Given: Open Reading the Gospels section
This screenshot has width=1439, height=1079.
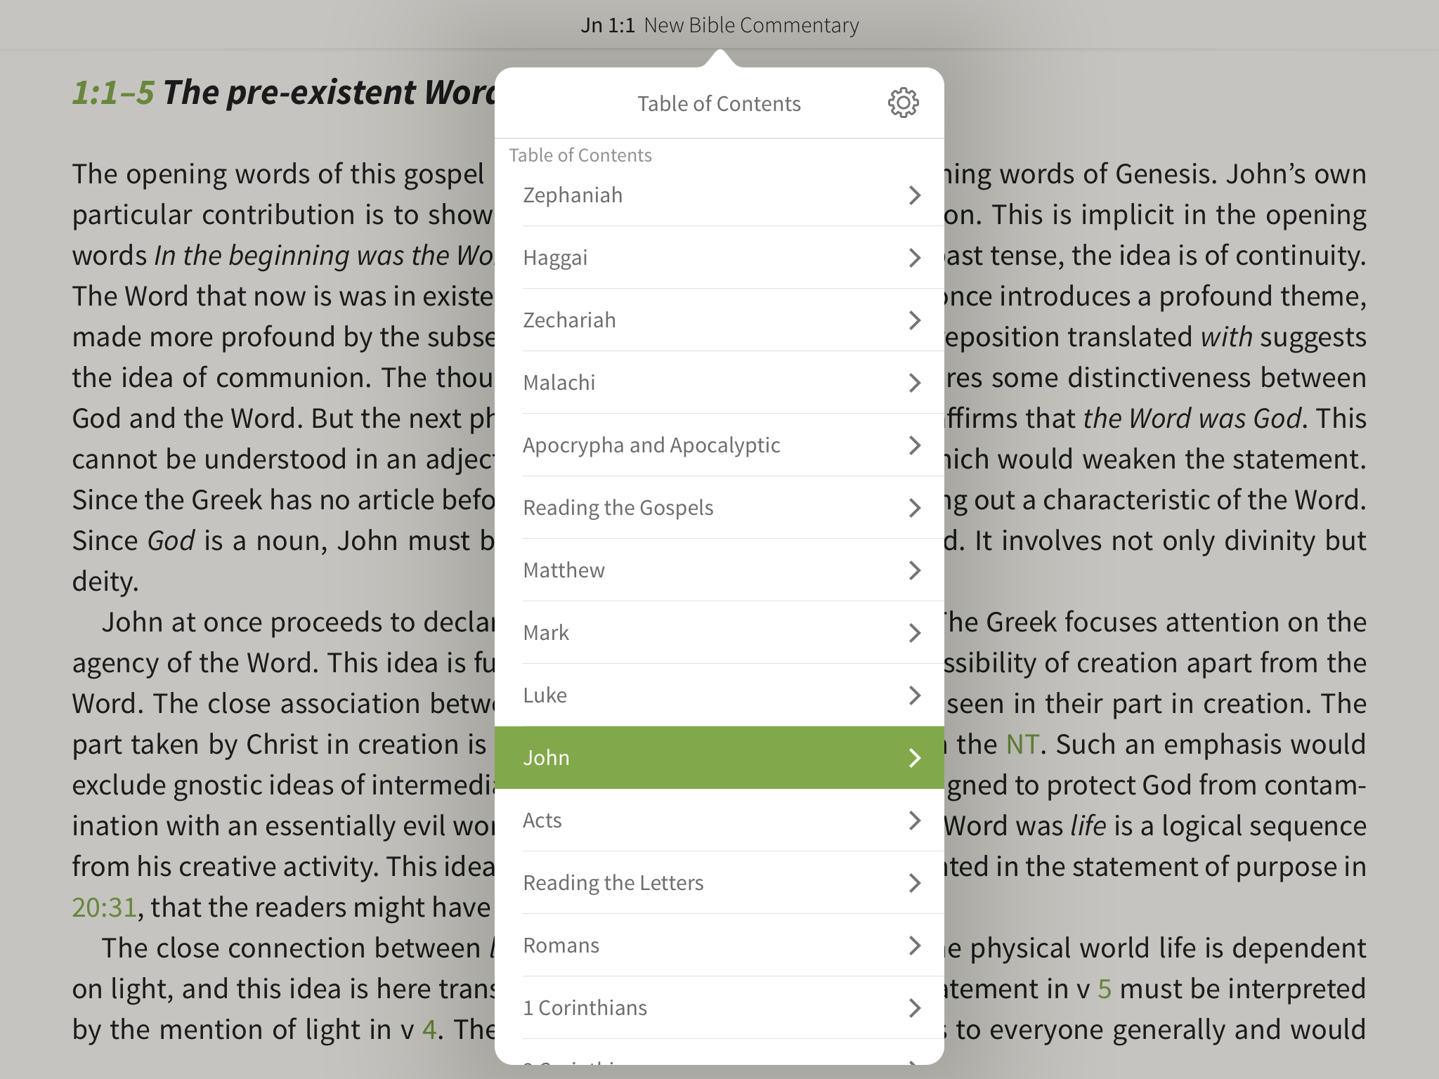Looking at the screenshot, I should click(719, 508).
